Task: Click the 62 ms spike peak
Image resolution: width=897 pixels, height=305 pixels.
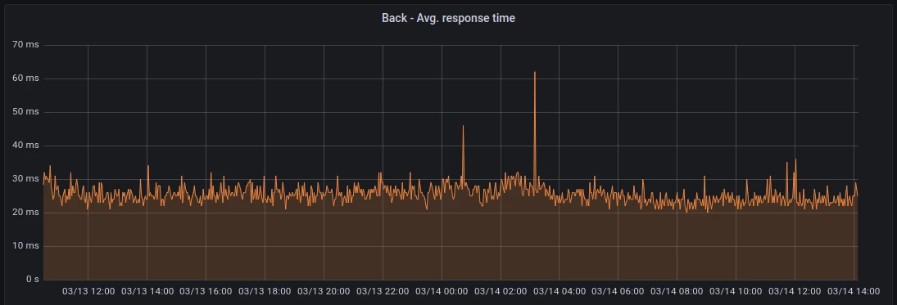Action: point(534,72)
